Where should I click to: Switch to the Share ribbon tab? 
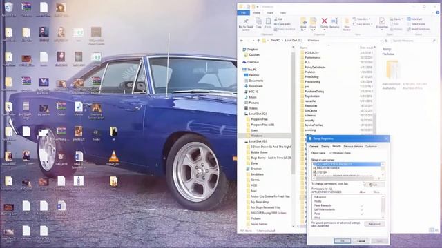pyautogui.click(x=270, y=12)
